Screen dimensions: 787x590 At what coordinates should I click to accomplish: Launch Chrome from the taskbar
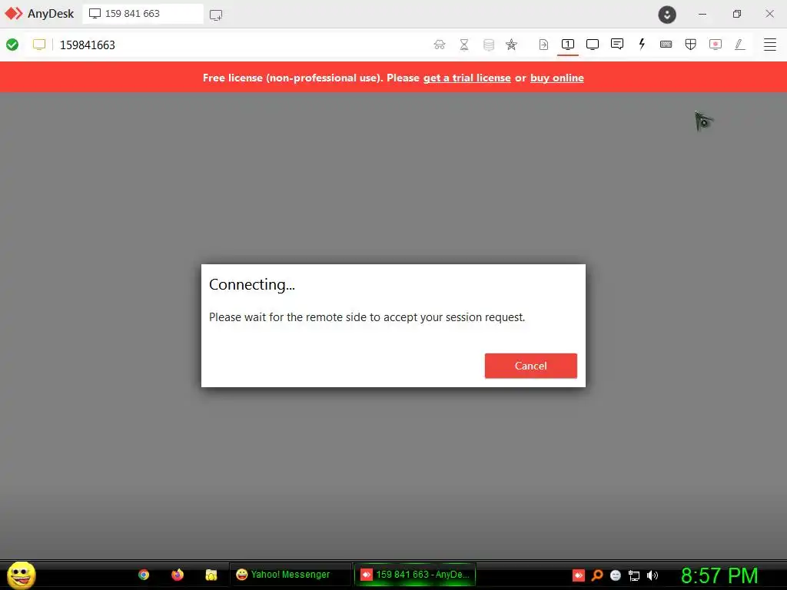144,575
